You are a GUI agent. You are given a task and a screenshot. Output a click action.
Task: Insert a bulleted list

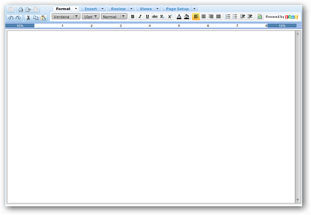click(x=235, y=17)
